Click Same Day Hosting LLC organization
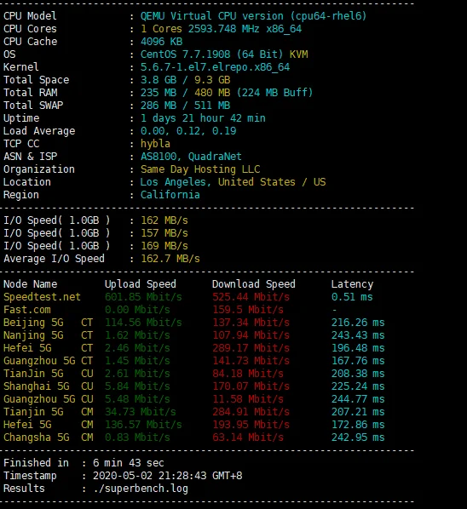Screen dimensions: 467x509 [200, 169]
